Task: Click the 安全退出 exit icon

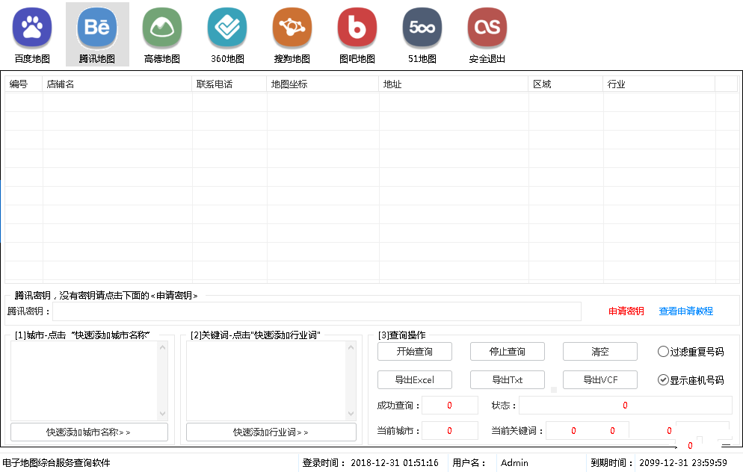Action: [487, 28]
